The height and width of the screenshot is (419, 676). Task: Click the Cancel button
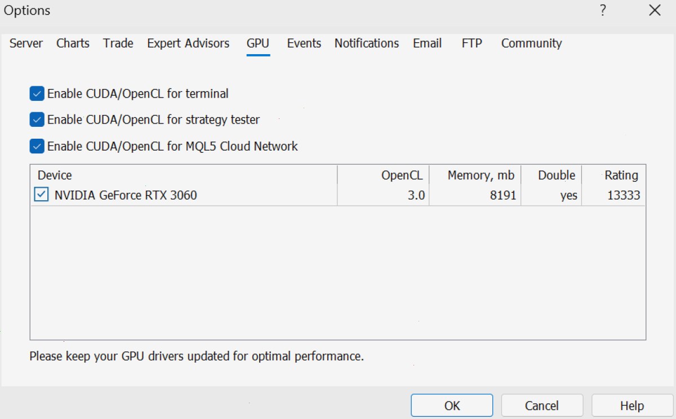(542, 405)
